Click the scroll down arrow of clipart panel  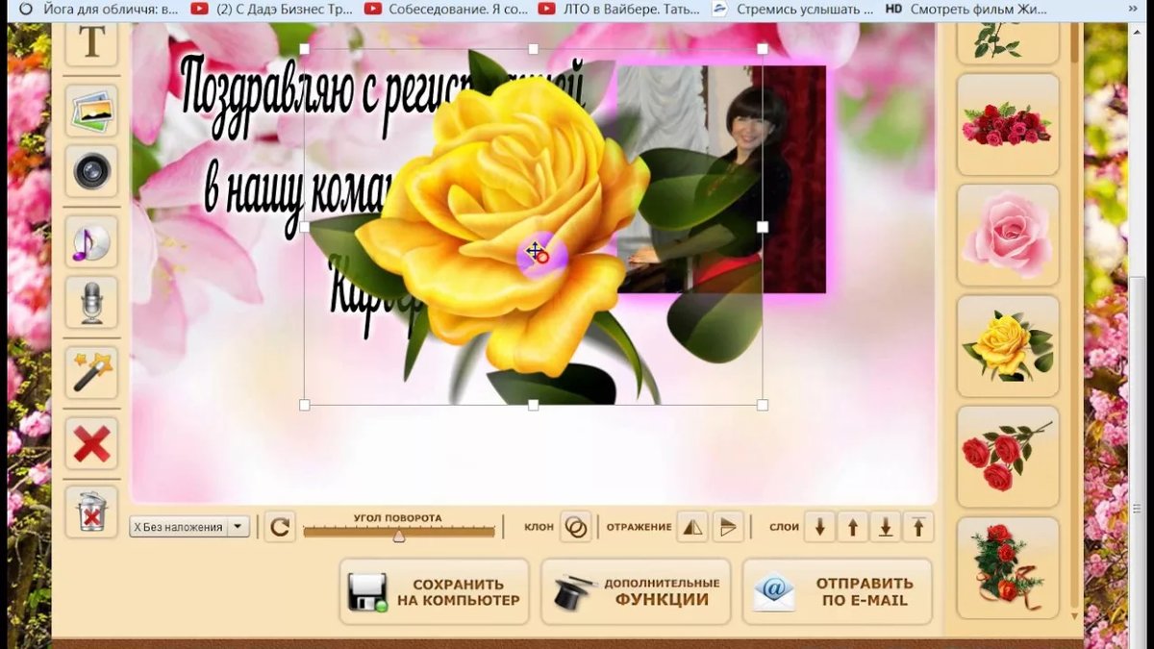1074,616
